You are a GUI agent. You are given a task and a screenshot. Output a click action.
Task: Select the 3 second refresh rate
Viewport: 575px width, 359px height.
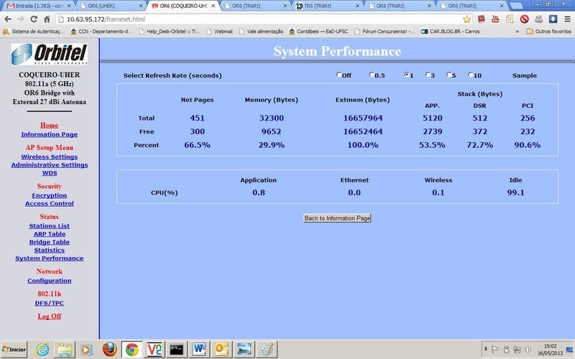pyautogui.click(x=428, y=75)
